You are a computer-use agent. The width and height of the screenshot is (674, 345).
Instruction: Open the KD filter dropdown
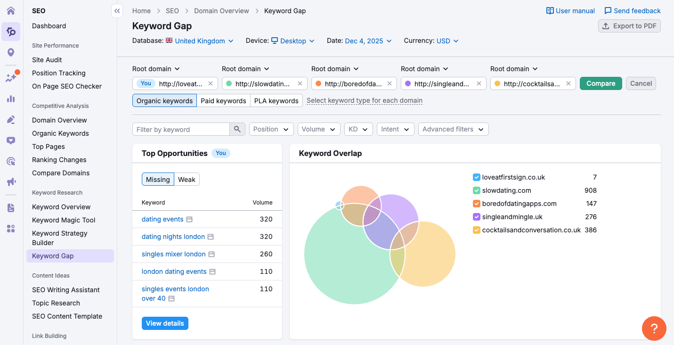[358, 129]
